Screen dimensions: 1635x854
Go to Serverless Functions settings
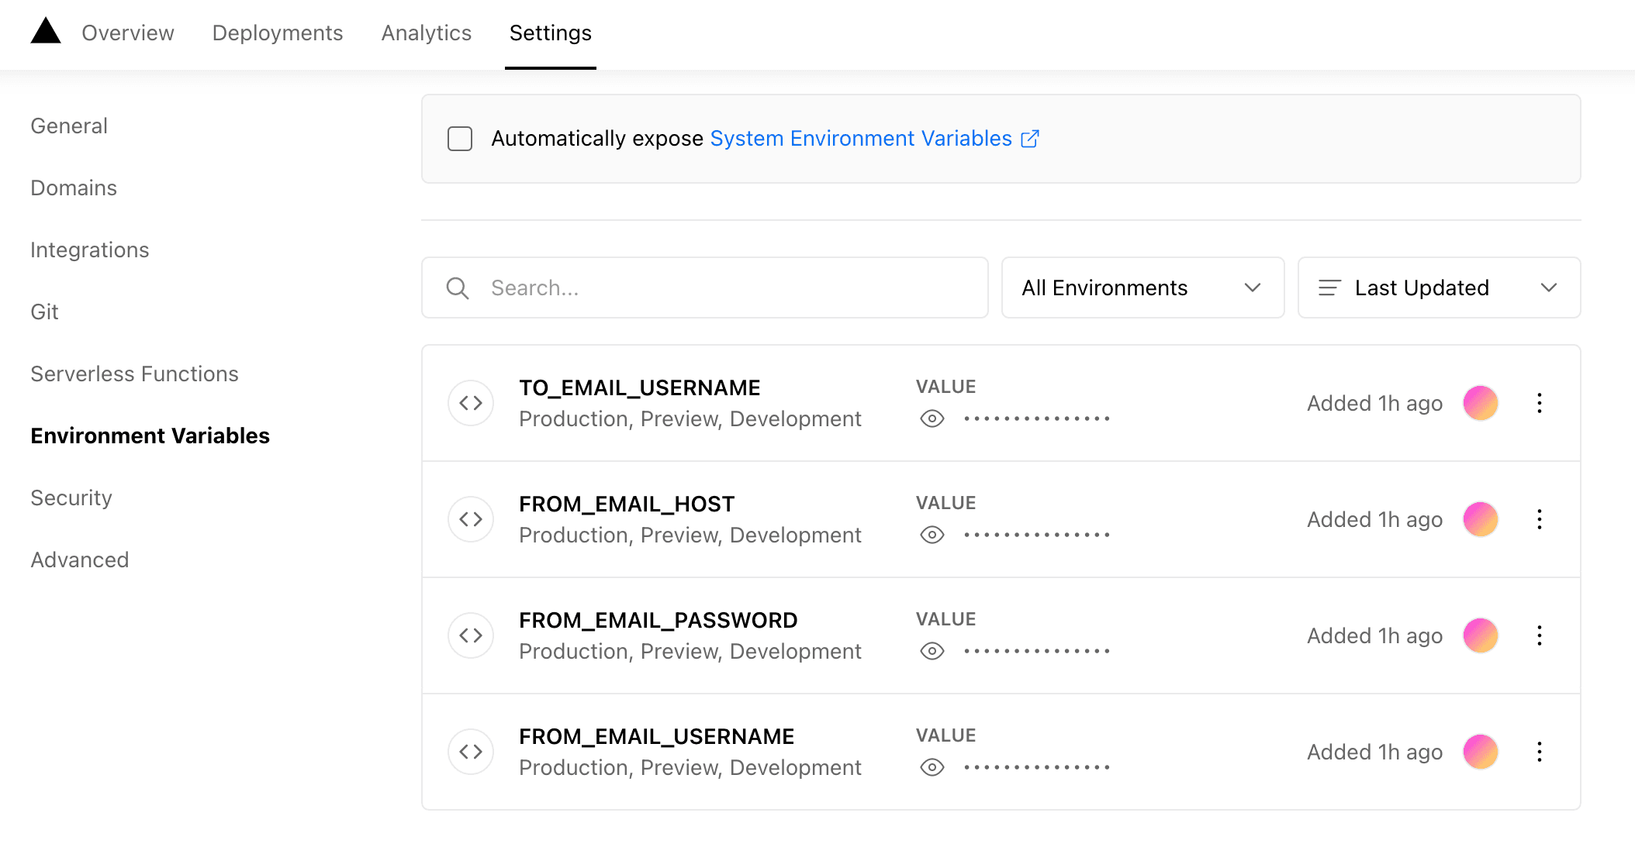click(134, 374)
